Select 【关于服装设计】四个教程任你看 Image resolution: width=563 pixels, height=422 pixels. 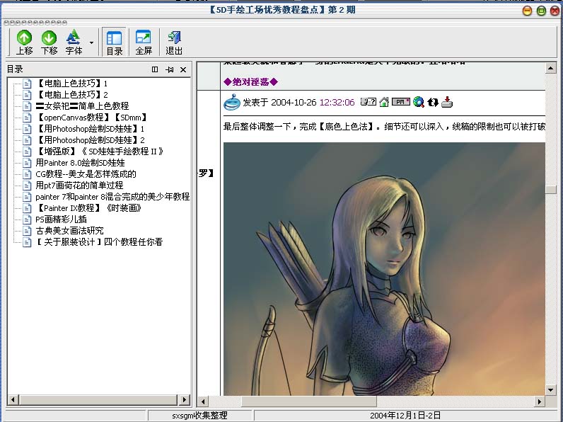coord(99,242)
